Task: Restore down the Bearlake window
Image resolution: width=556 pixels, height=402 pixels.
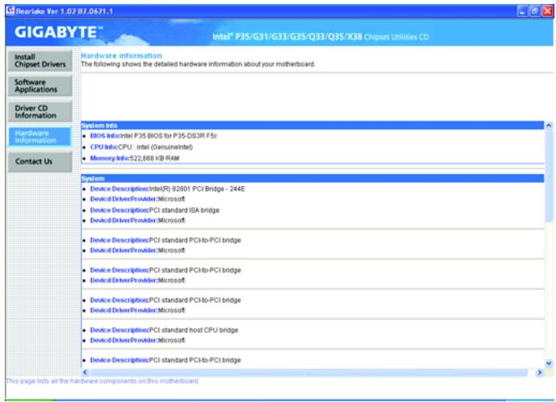Action: (x=535, y=11)
